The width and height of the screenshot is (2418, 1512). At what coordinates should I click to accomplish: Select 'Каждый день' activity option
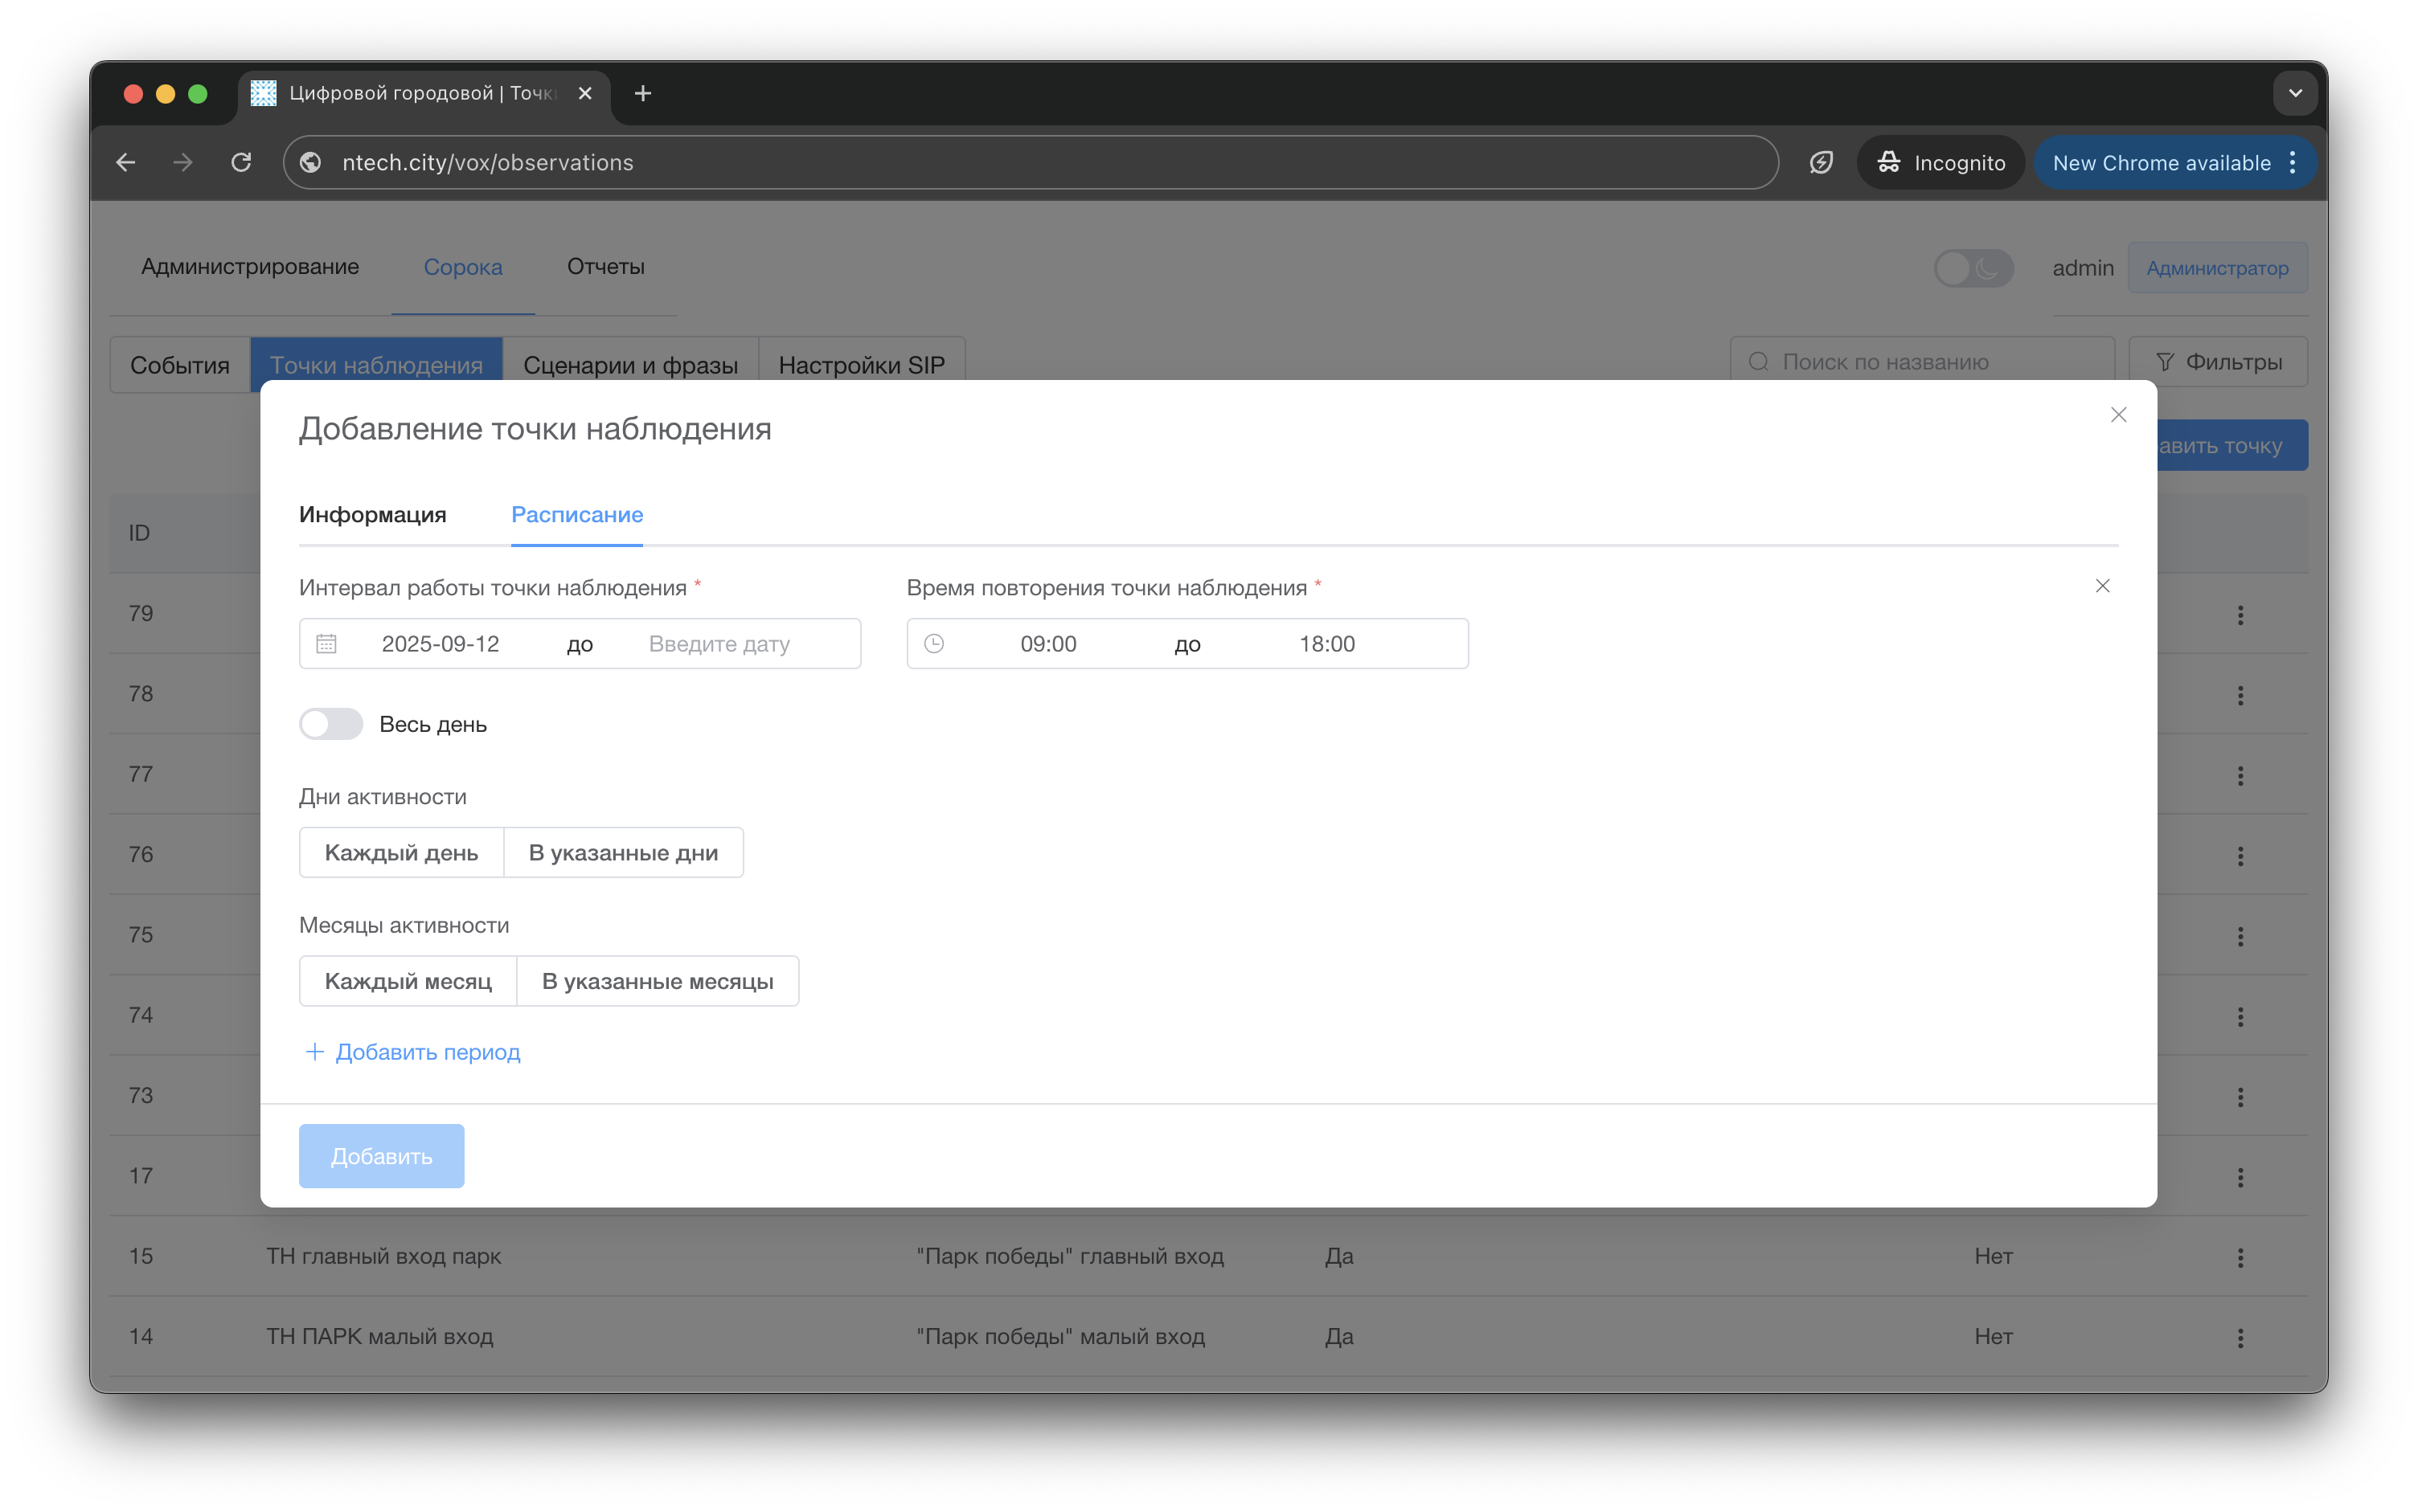tap(401, 853)
